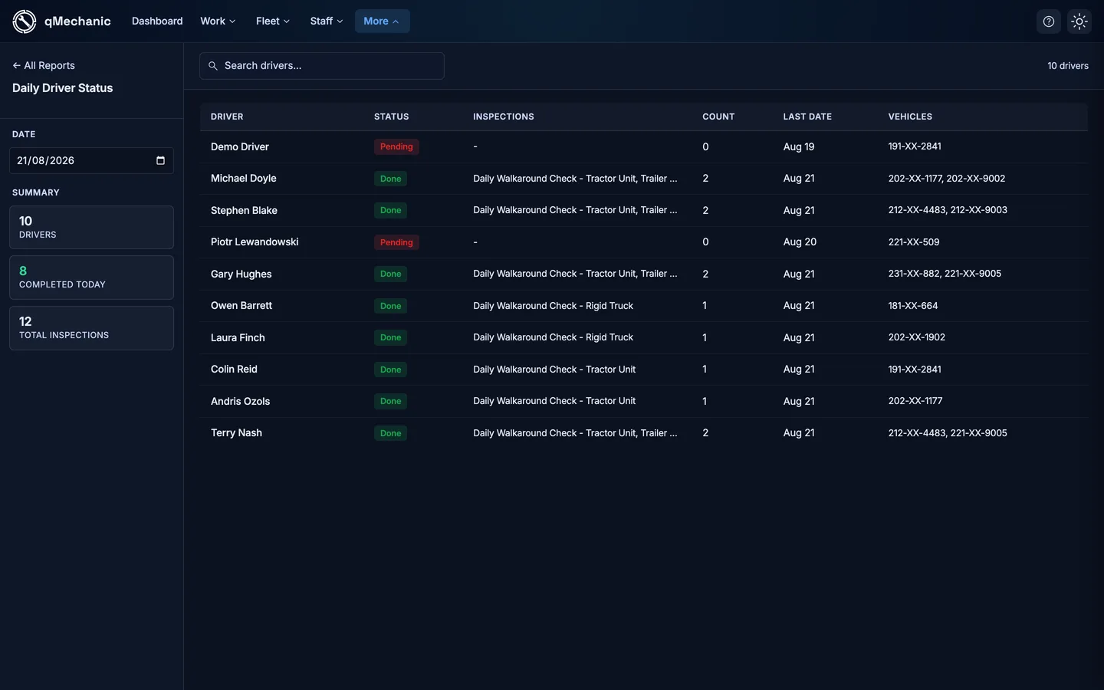This screenshot has width=1104, height=690.
Task: Sort by the INSPECTIONS column header
Action: [x=504, y=117]
